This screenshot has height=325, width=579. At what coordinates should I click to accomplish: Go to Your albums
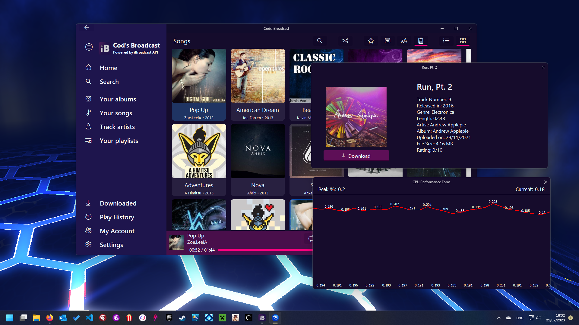pyautogui.click(x=118, y=99)
